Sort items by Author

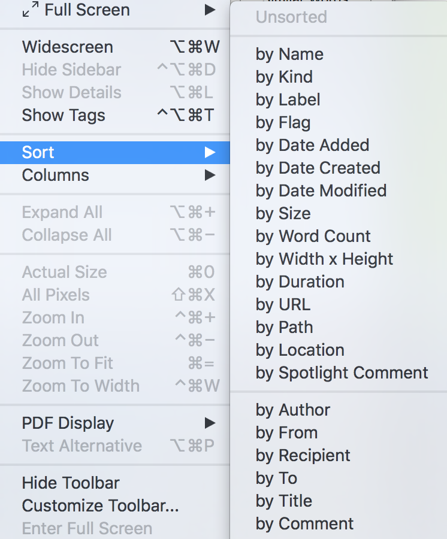339,410
